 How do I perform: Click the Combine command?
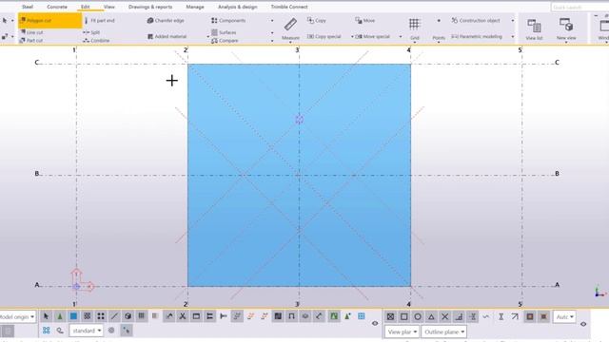point(96,40)
